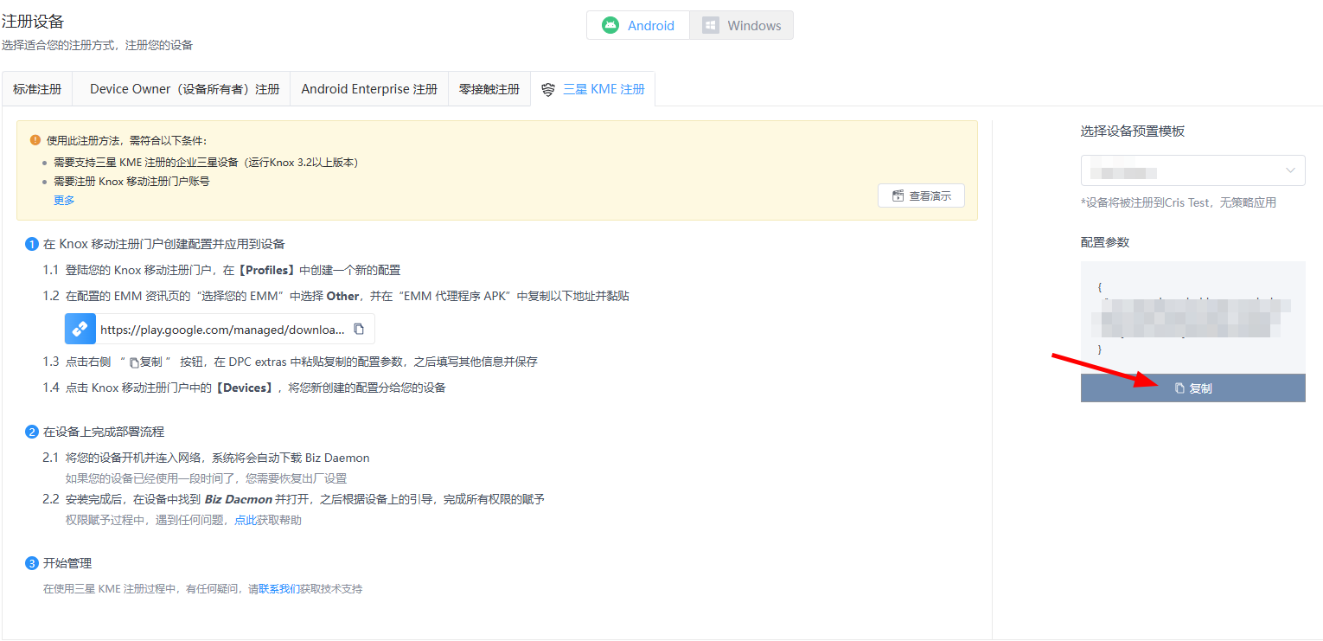This screenshot has width=1323, height=641.
Task: Click the Knox 3.2 requirement bullet text
Action: click(x=206, y=162)
